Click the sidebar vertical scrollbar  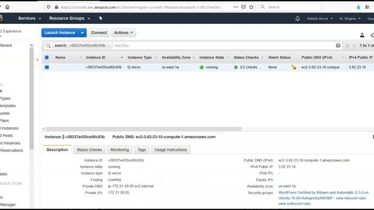[32, 99]
